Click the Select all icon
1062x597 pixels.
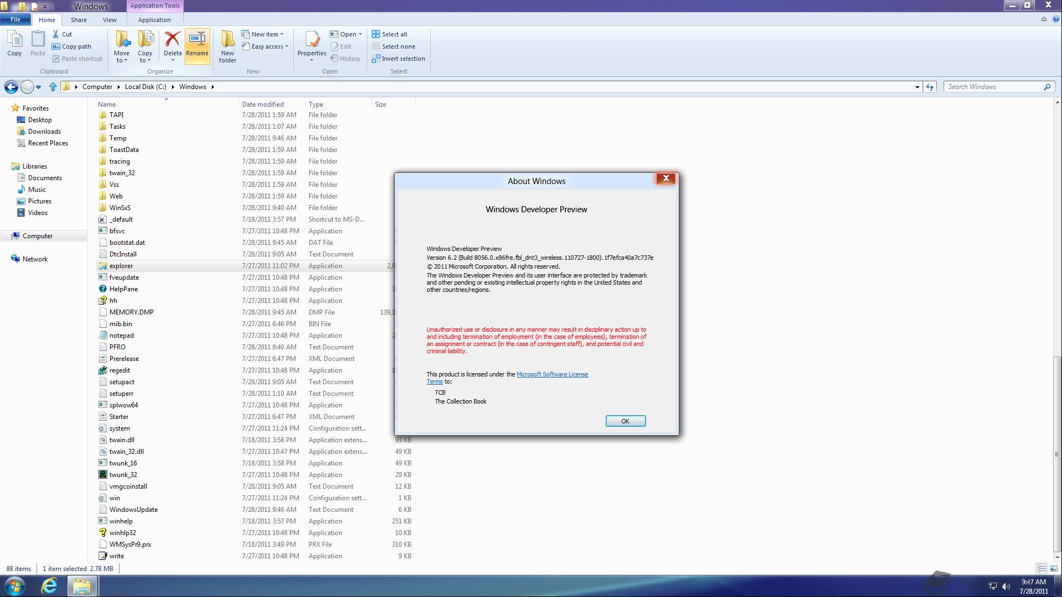click(x=376, y=34)
